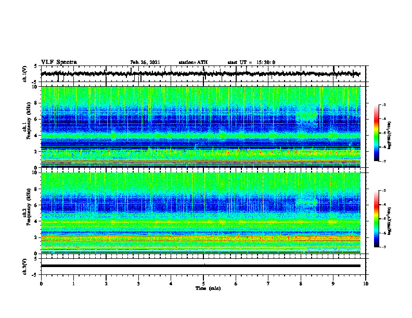
Task: Click the "start UT = 15:30:0" header text
Action: (251, 62)
